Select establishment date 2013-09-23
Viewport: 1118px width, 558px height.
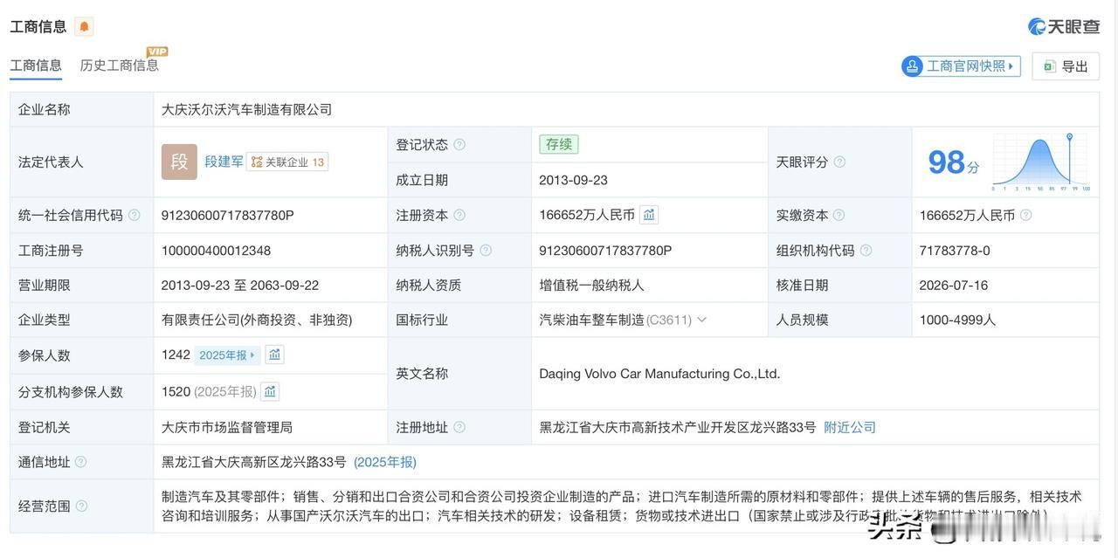(x=574, y=180)
